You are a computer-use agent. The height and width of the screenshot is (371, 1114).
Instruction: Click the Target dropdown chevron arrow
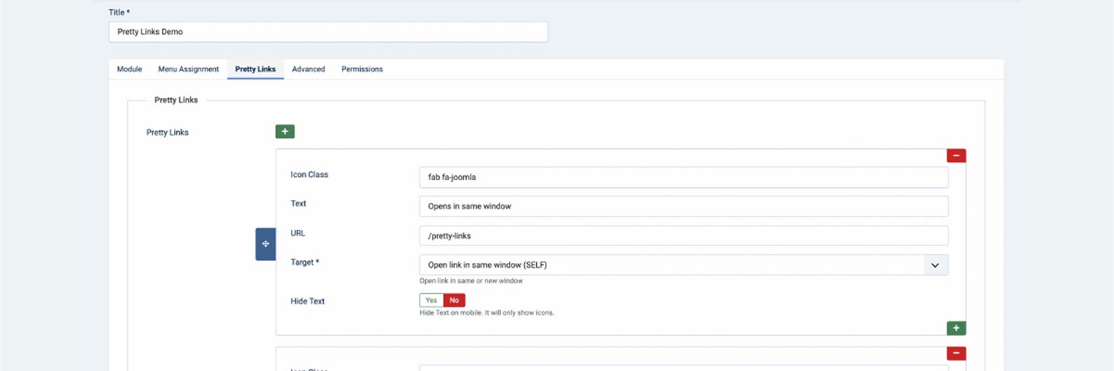(x=935, y=265)
